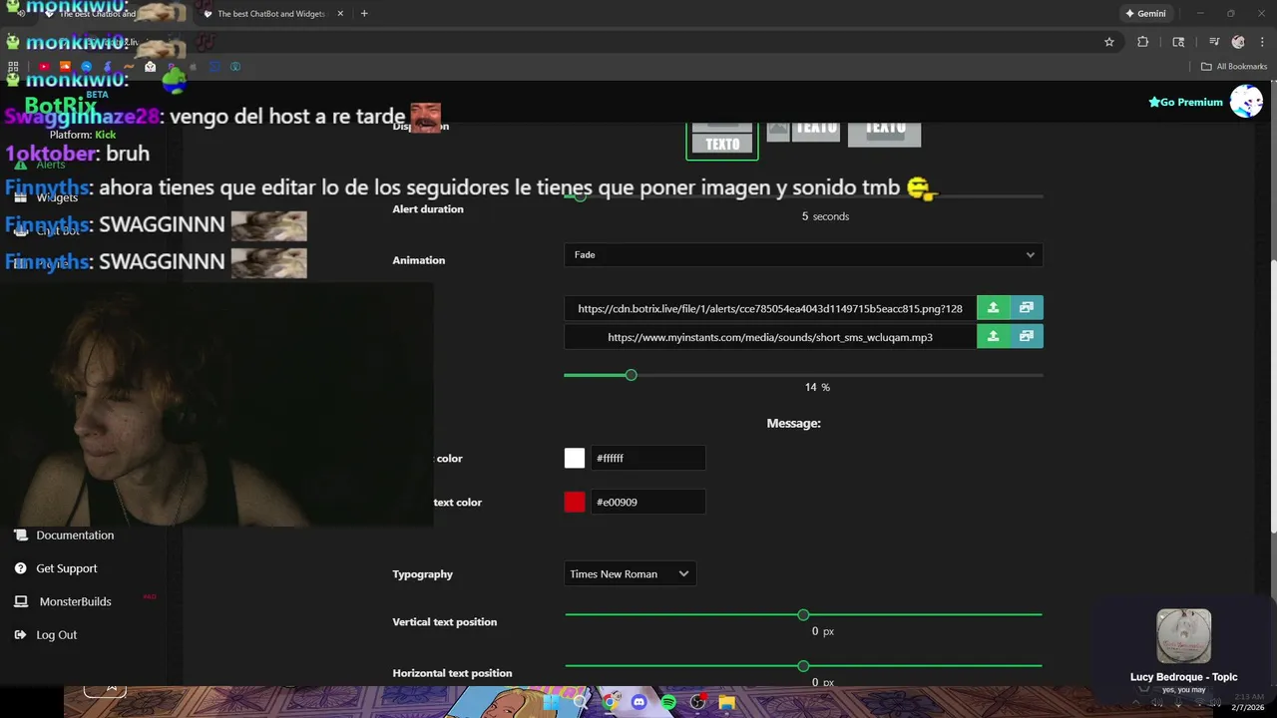
Task: Close the second ChatBot and Widgets tab
Action: 340,14
